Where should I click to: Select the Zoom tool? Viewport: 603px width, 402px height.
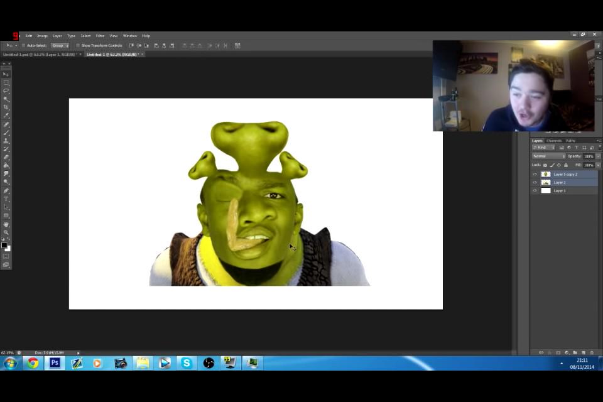pos(6,232)
